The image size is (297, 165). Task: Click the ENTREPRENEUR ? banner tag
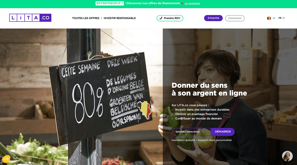pyautogui.click(x=110, y=3)
